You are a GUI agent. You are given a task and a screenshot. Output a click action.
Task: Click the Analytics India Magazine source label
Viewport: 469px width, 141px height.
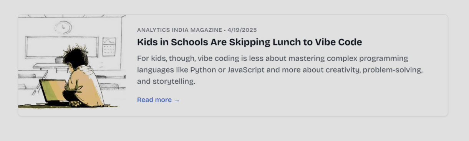tap(179, 30)
